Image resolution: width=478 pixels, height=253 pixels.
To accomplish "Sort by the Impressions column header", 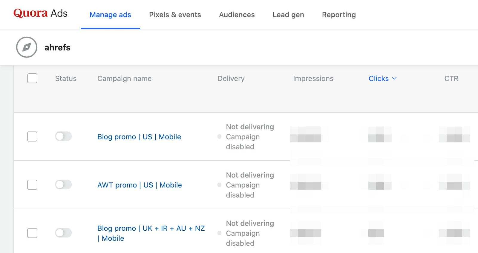I will pyautogui.click(x=313, y=79).
